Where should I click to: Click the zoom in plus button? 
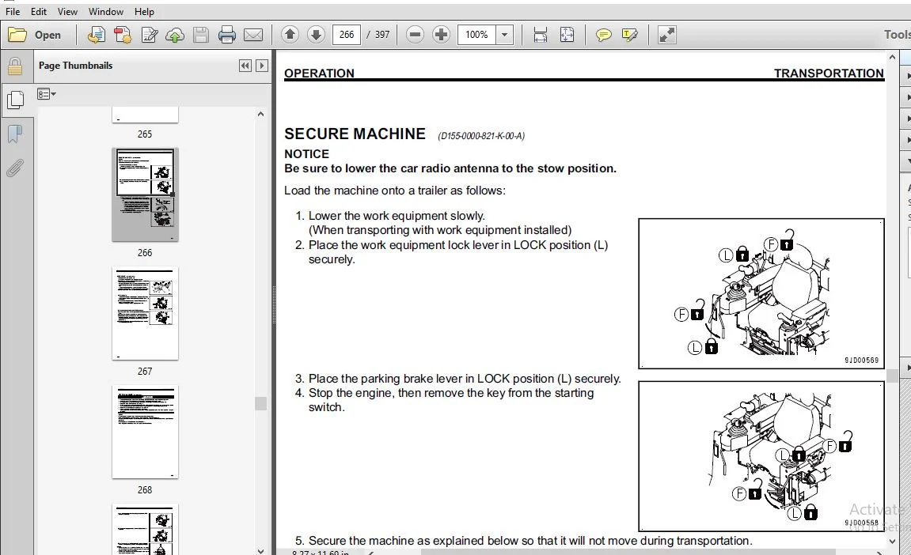pos(441,35)
